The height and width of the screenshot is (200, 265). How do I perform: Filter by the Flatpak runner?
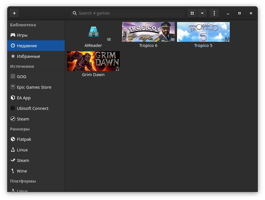click(x=36, y=139)
